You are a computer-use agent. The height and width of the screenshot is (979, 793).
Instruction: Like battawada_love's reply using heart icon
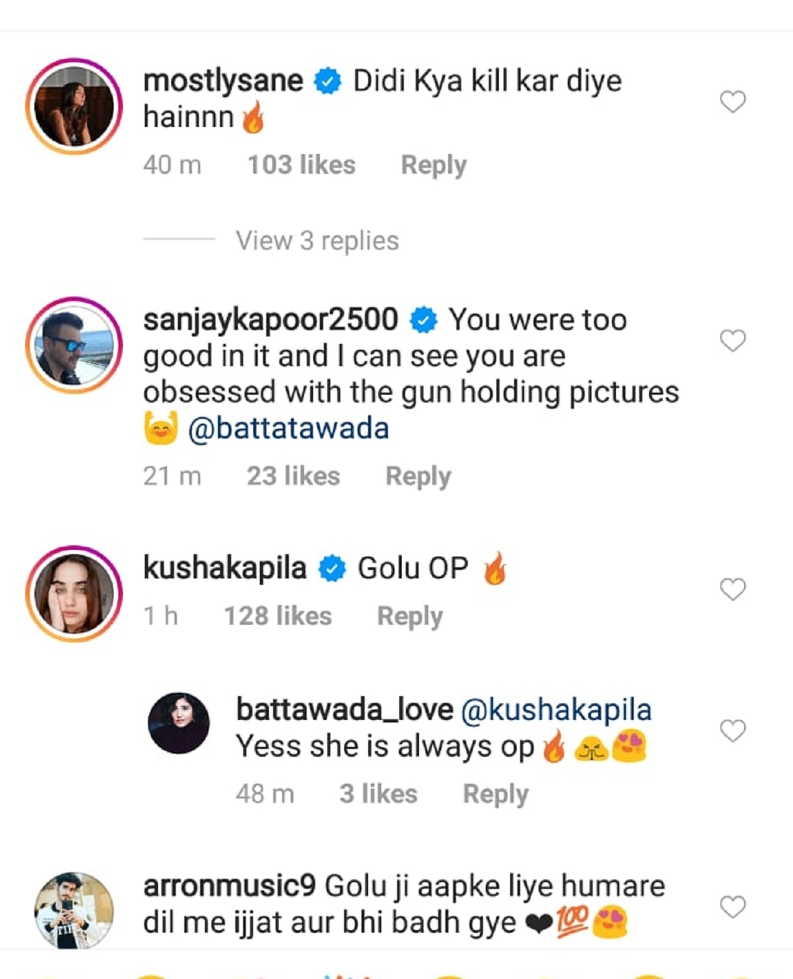coord(732,730)
